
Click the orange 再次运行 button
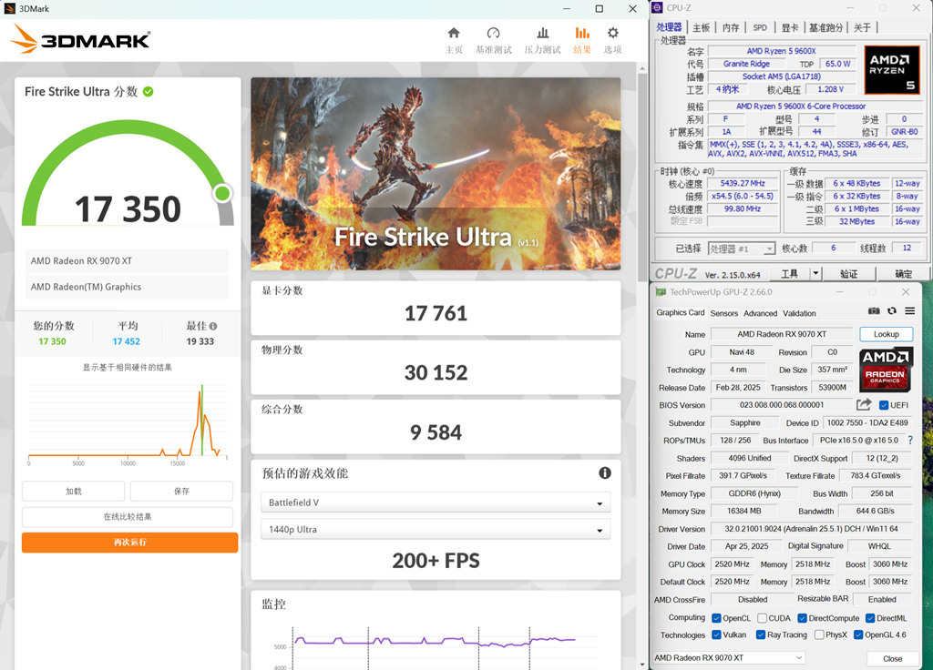tap(129, 543)
